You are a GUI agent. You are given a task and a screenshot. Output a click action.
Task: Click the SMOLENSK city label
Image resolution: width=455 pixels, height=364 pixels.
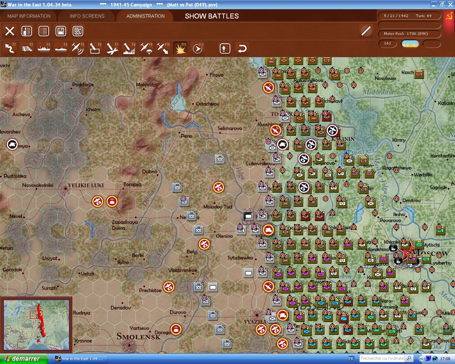click(x=139, y=336)
